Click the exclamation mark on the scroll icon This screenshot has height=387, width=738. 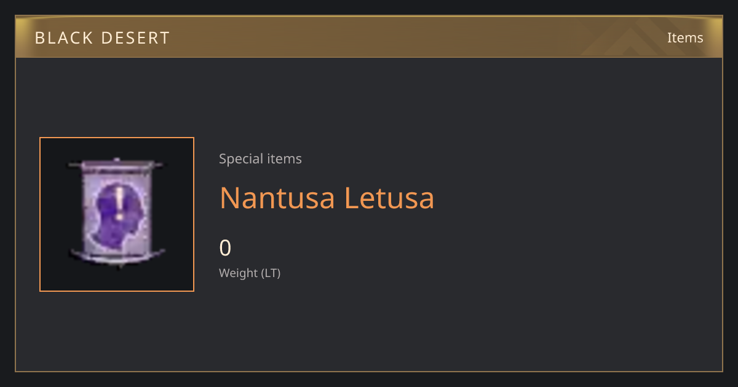pyautogui.click(x=120, y=204)
